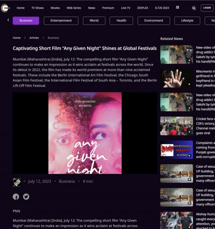Share article on Twitter

point(26,197)
